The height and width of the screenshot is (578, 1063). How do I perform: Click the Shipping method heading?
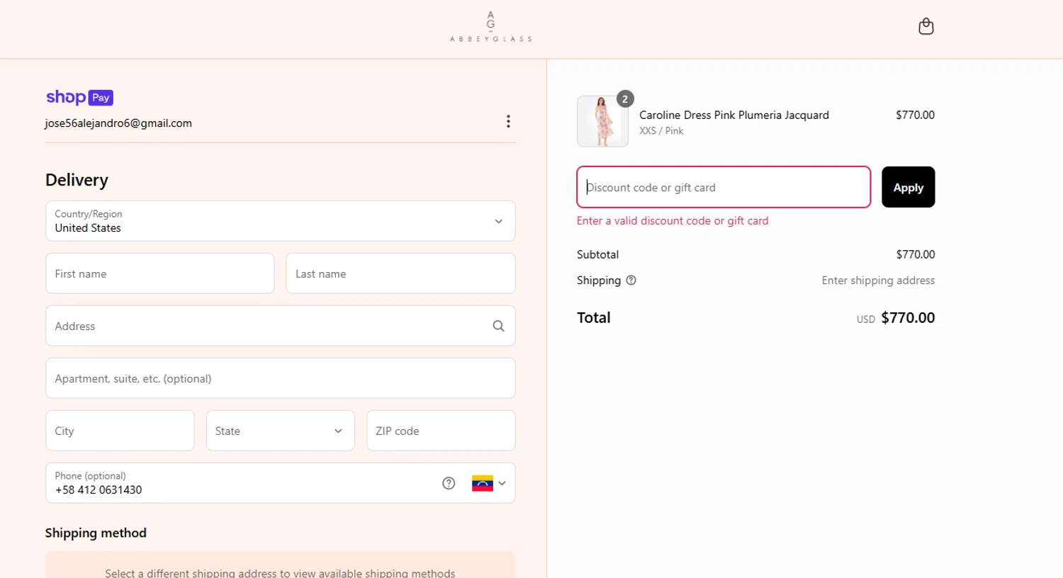[96, 533]
